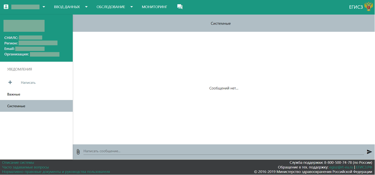The image size is (375, 175).
Task: Click the Регион label in profile
Action: tap(11, 43)
